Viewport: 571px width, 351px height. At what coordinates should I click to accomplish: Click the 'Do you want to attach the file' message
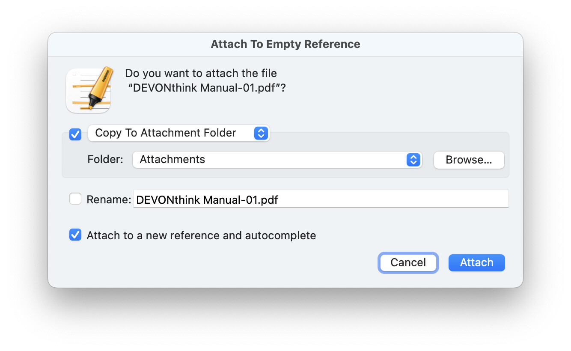[x=201, y=74]
